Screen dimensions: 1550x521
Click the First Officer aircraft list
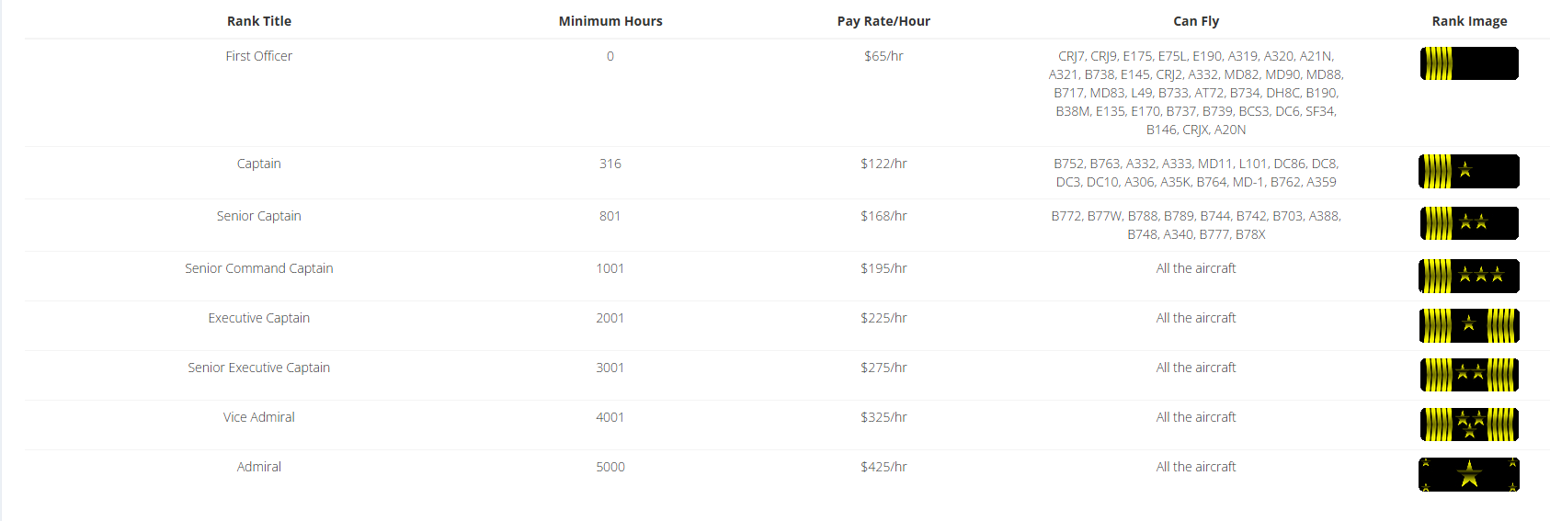pos(1196,93)
